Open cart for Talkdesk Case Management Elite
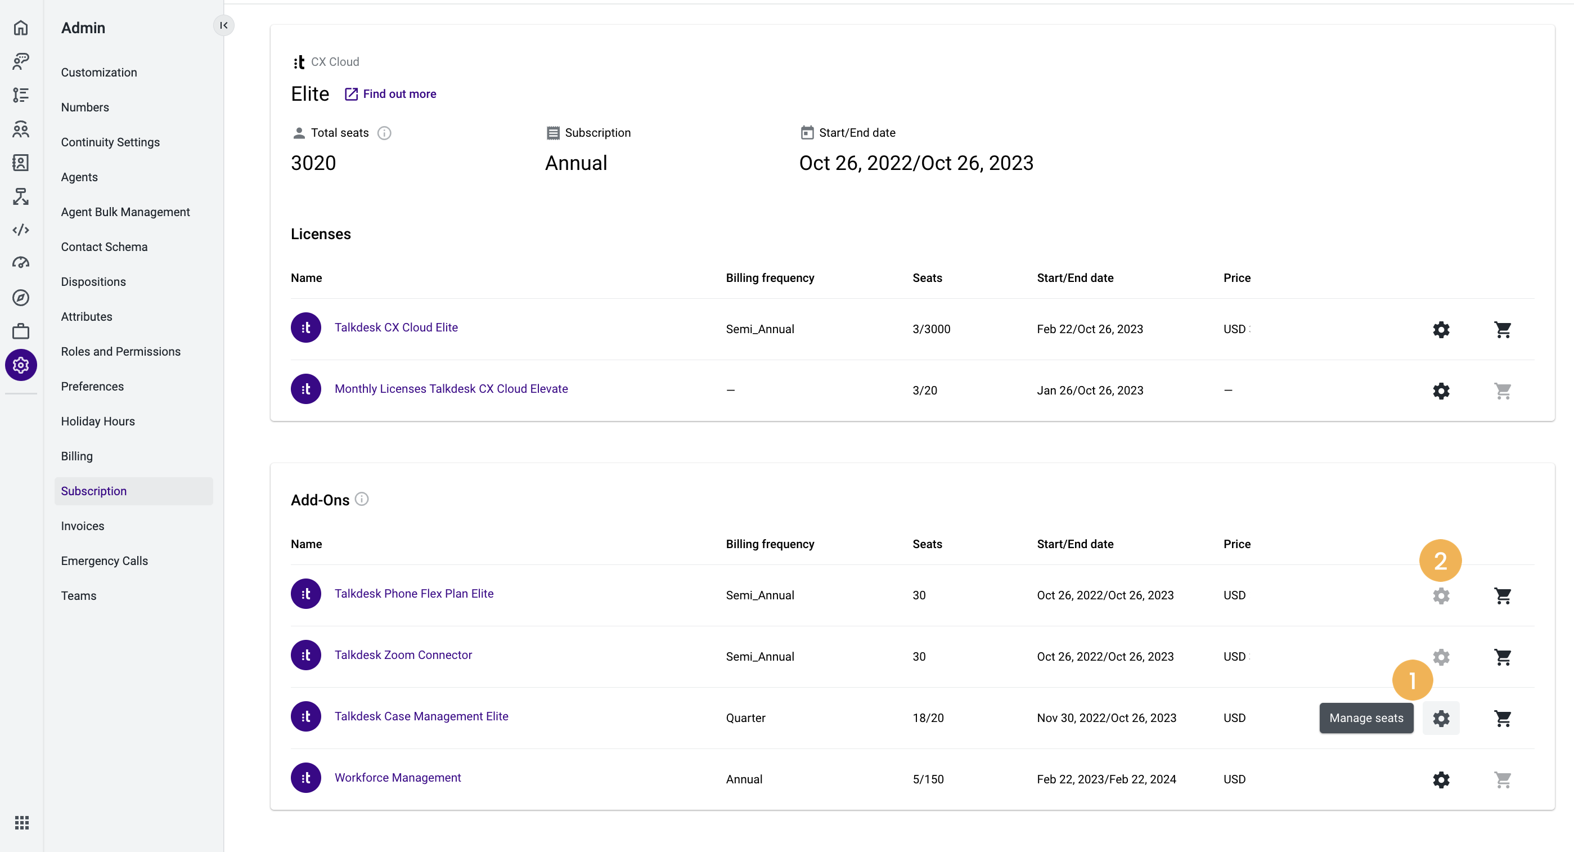1574x852 pixels. click(1503, 718)
